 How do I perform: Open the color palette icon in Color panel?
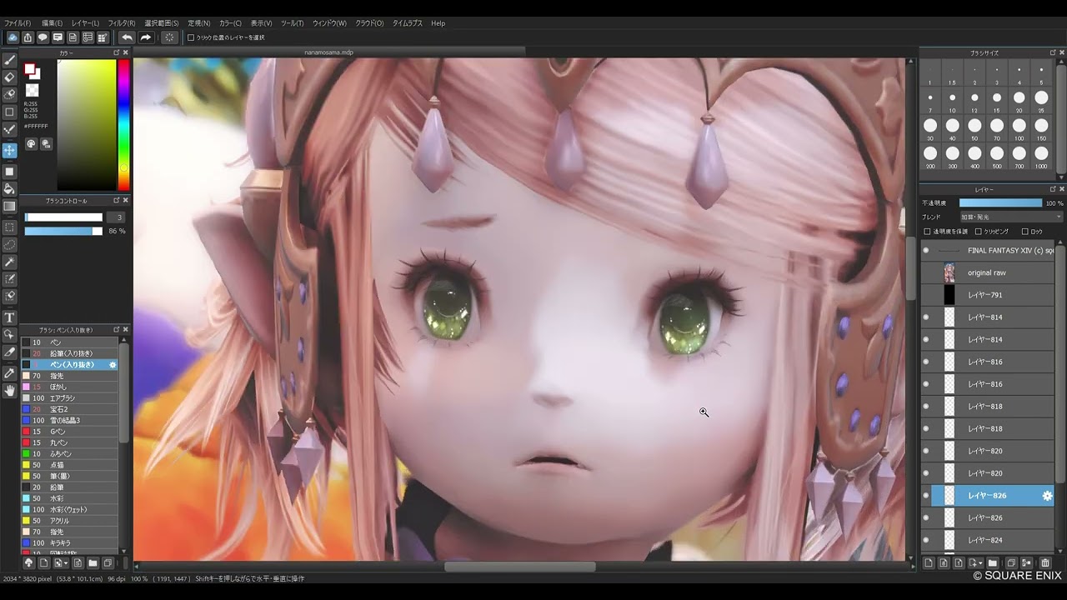click(x=31, y=143)
